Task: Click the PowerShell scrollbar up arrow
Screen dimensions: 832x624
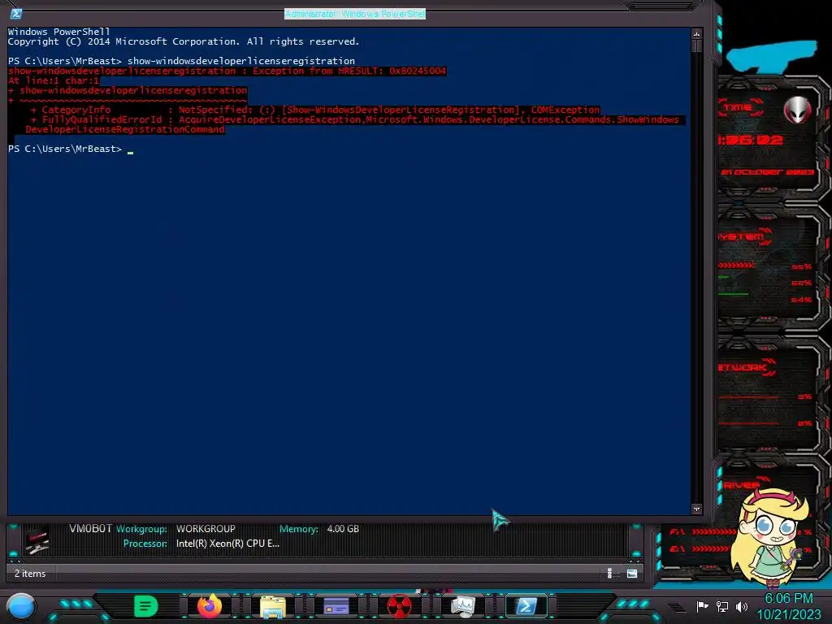Action: [x=696, y=34]
